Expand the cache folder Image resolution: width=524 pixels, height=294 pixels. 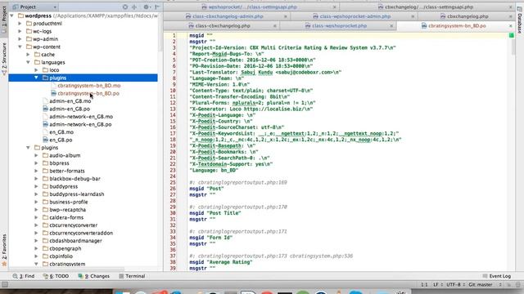(29, 55)
